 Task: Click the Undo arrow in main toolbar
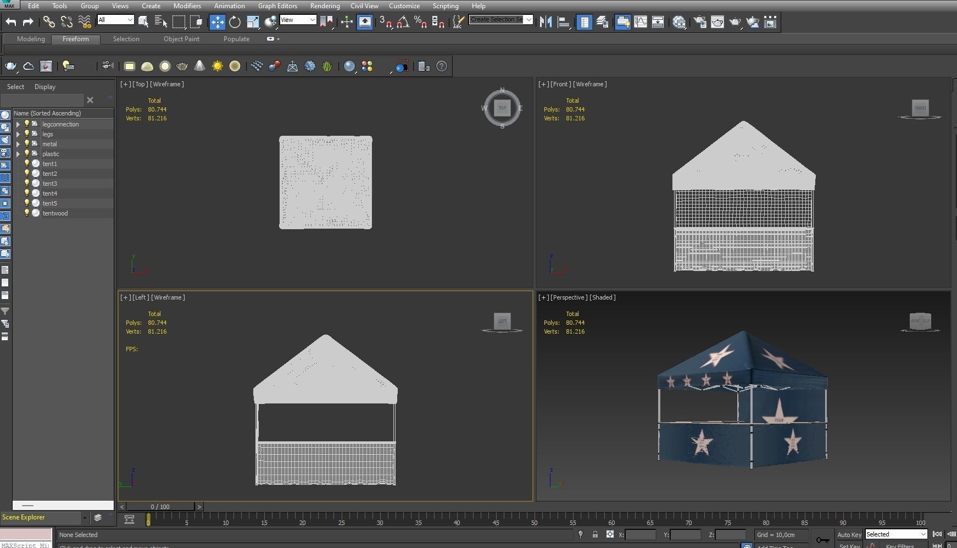pyautogui.click(x=11, y=22)
